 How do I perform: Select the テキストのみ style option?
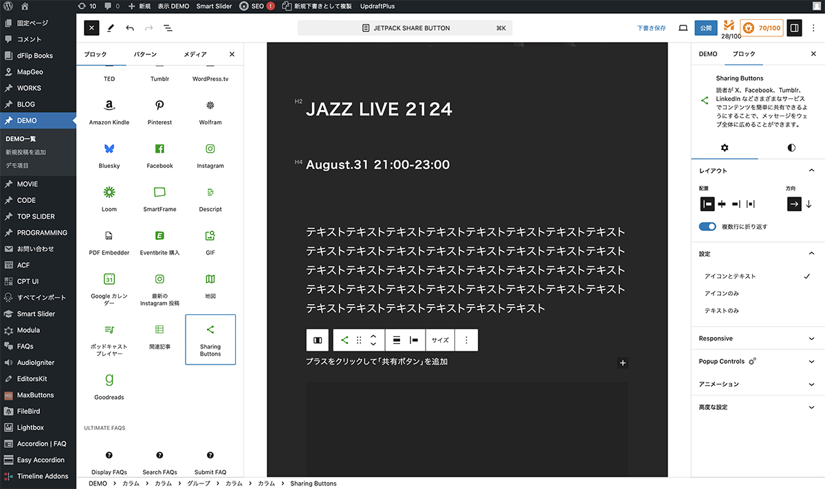(722, 311)
